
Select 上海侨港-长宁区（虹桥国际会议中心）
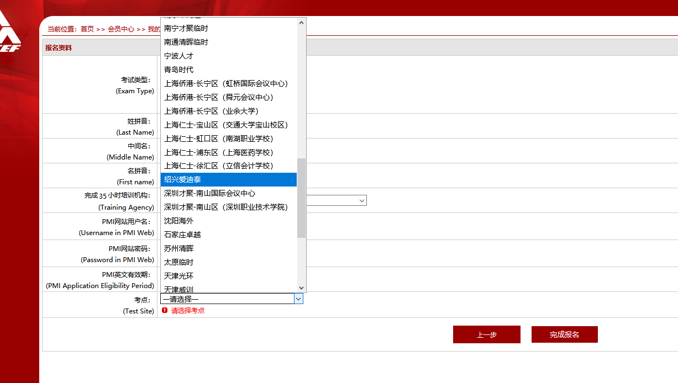tap(228, 83)
